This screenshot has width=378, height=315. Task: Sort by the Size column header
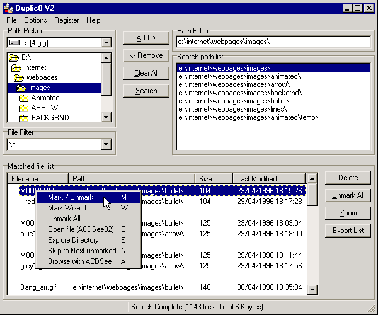[x=214, y=179]
